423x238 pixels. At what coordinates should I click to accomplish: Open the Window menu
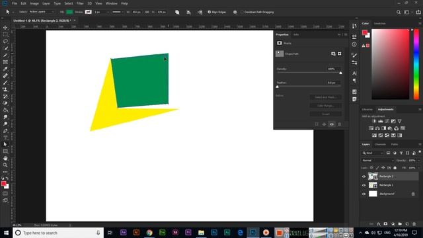112,3
